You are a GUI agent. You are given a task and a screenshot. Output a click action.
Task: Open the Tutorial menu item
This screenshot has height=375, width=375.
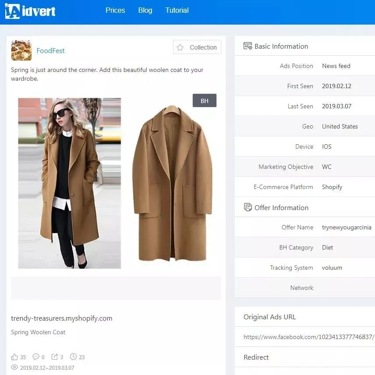click(177, 10)
